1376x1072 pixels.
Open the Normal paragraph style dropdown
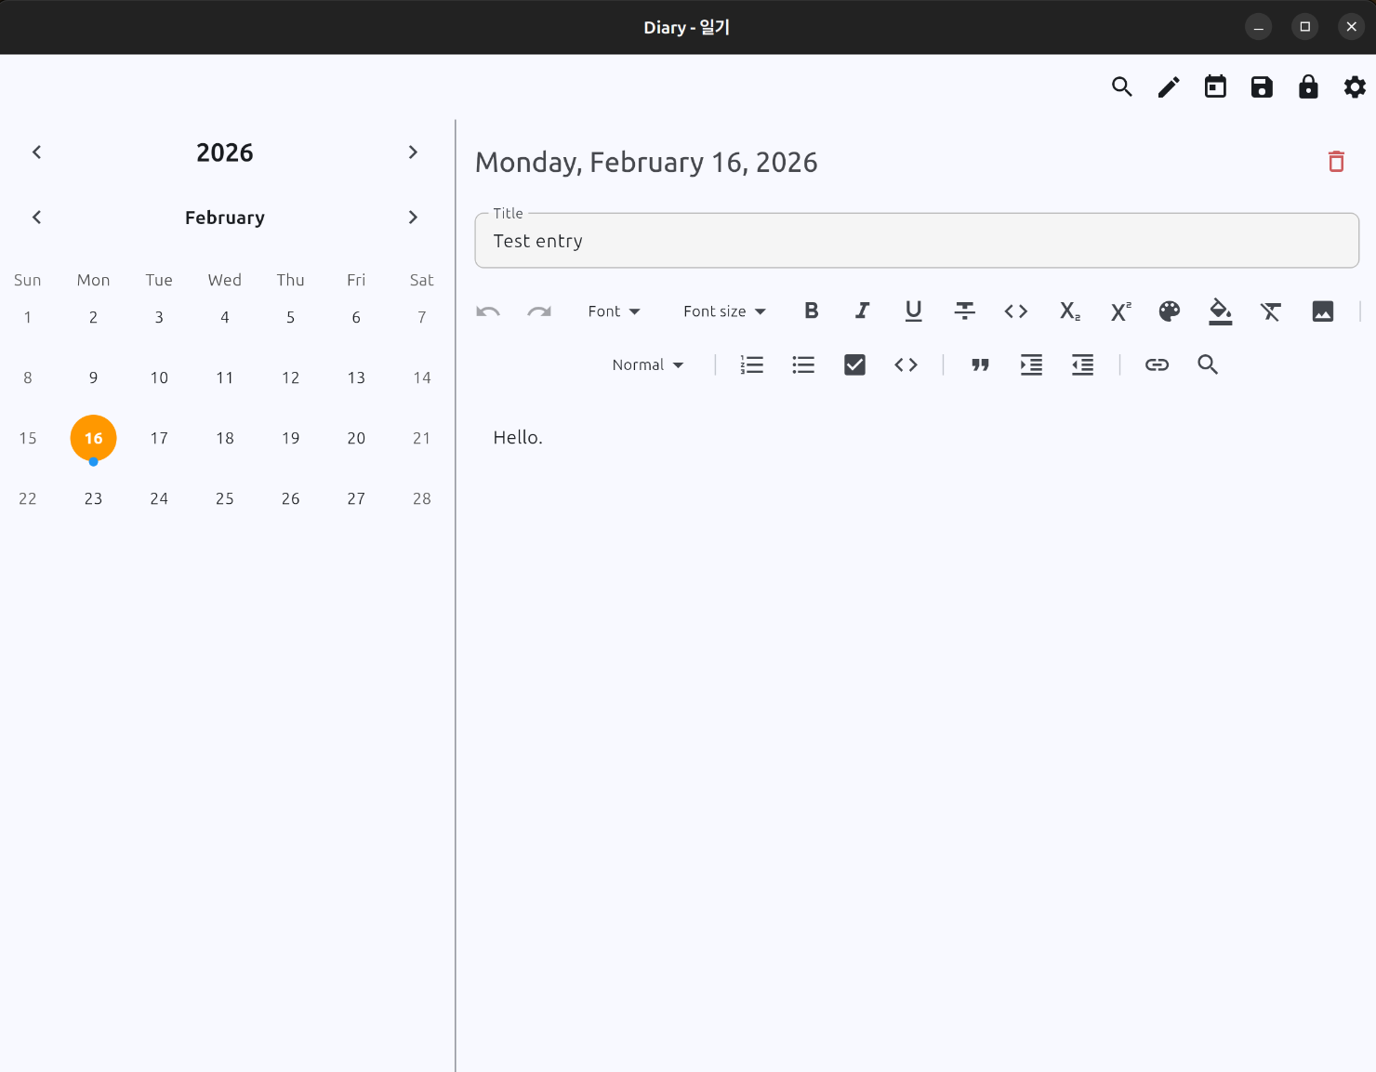[648, 365]
